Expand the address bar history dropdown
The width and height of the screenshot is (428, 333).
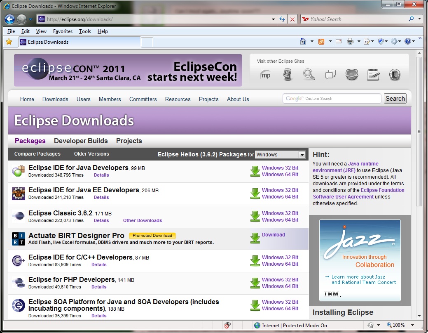[x=273, y=19]
